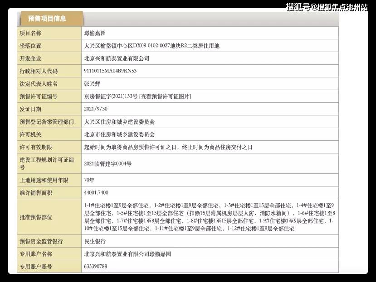Click bank name 民生银行

tap(95, 241)
